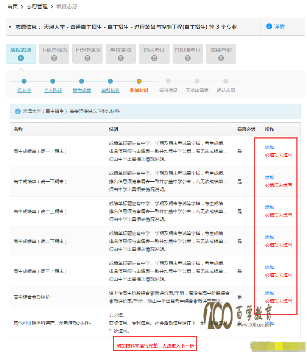Select the 学校审核 tab
307x352 pixels.
[121, 54]
